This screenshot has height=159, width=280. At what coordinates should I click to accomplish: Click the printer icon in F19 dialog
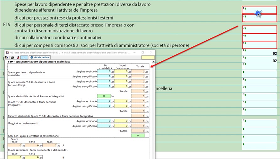[x=12, y=58]
